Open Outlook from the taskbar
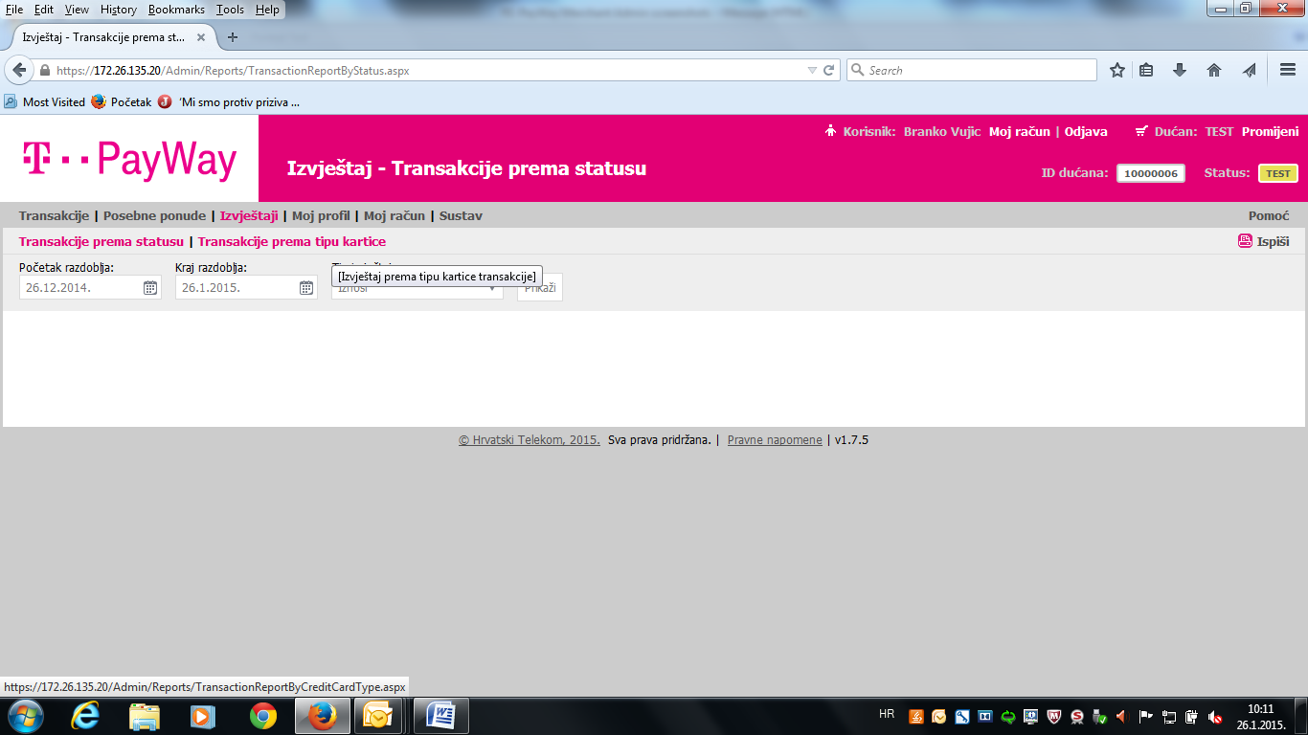The width and height of the screenshot is (1308, 735). [x=377, y=716]
